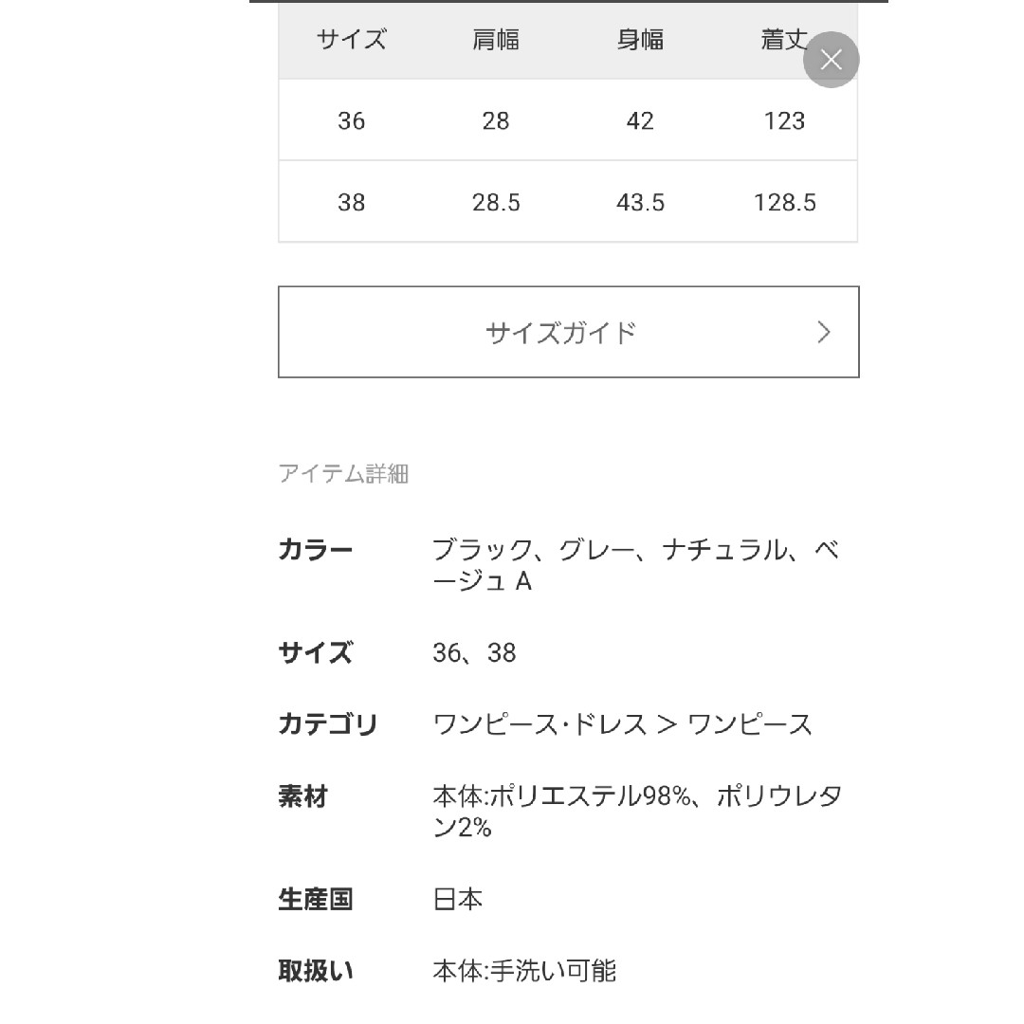Select the サイズ column header in table

(x=352, y=40)
